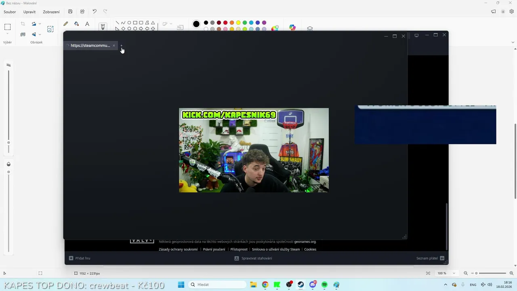Open the Edit colors wheel
517x291 pixels.
275,28
